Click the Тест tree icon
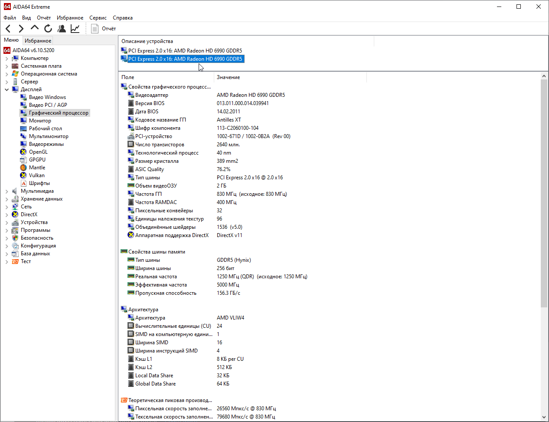Image resolution: width=549 pixels, height=422 pixels. (x=15, y=261)
